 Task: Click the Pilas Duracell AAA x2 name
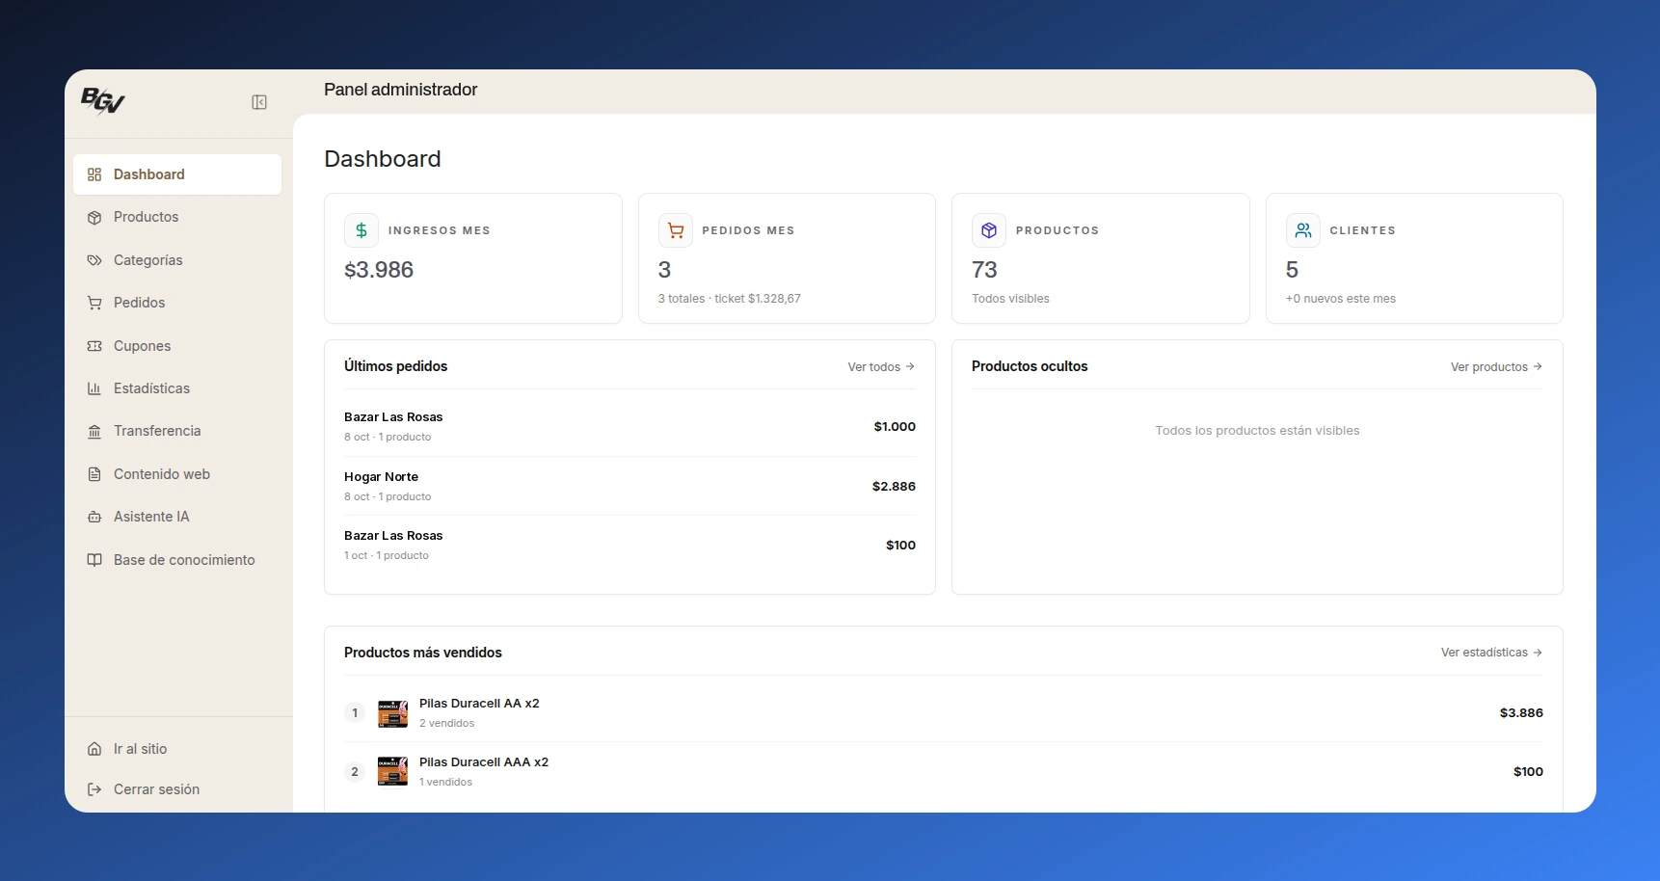(x=484, y=762)
